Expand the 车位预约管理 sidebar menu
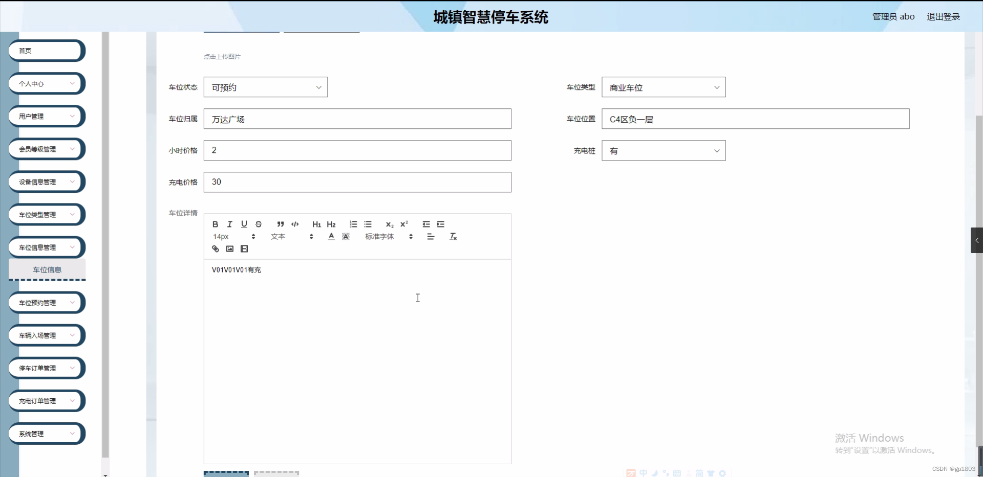This screenshot has height=477, width=983. coord(46,302)
